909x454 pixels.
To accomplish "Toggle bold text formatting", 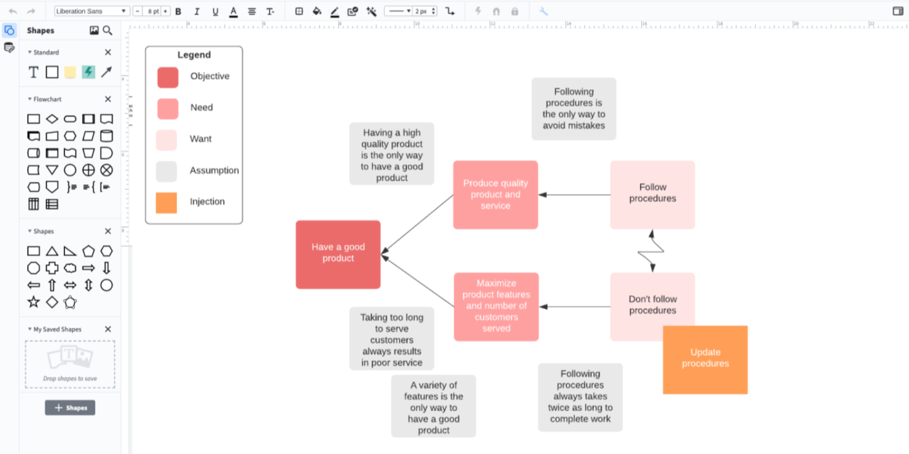I will [178, 11].
